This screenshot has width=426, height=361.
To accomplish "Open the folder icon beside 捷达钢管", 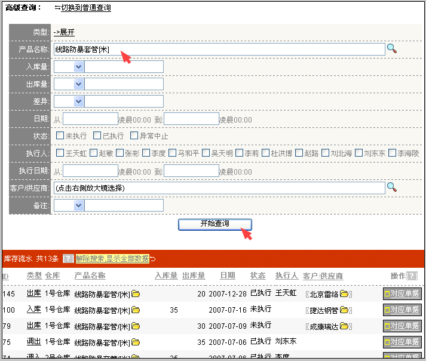I will [x=344, y=310].
